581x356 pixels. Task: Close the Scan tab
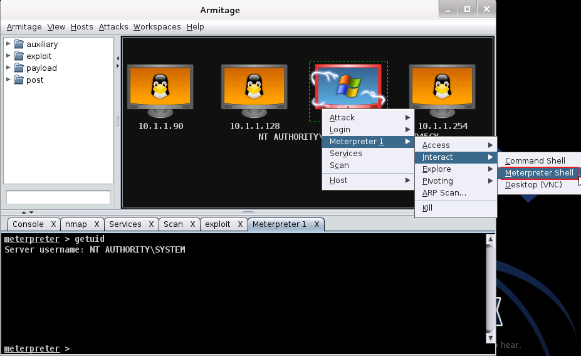point(192,224)
